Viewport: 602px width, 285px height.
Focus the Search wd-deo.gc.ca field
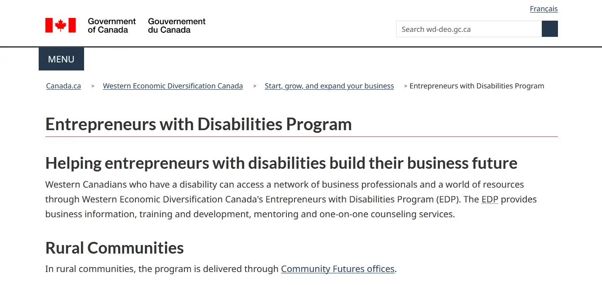click(x=468, y=29)
